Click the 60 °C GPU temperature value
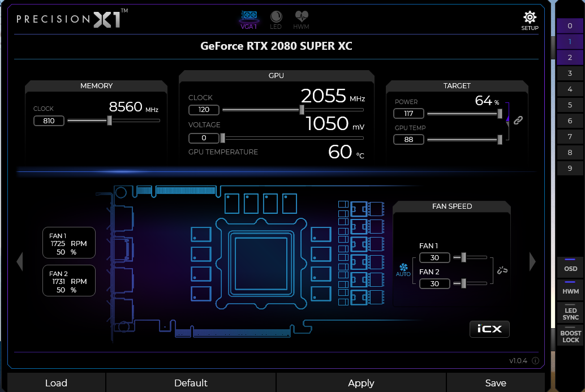Viewport: 585px width, 392px height. point(346,152)
